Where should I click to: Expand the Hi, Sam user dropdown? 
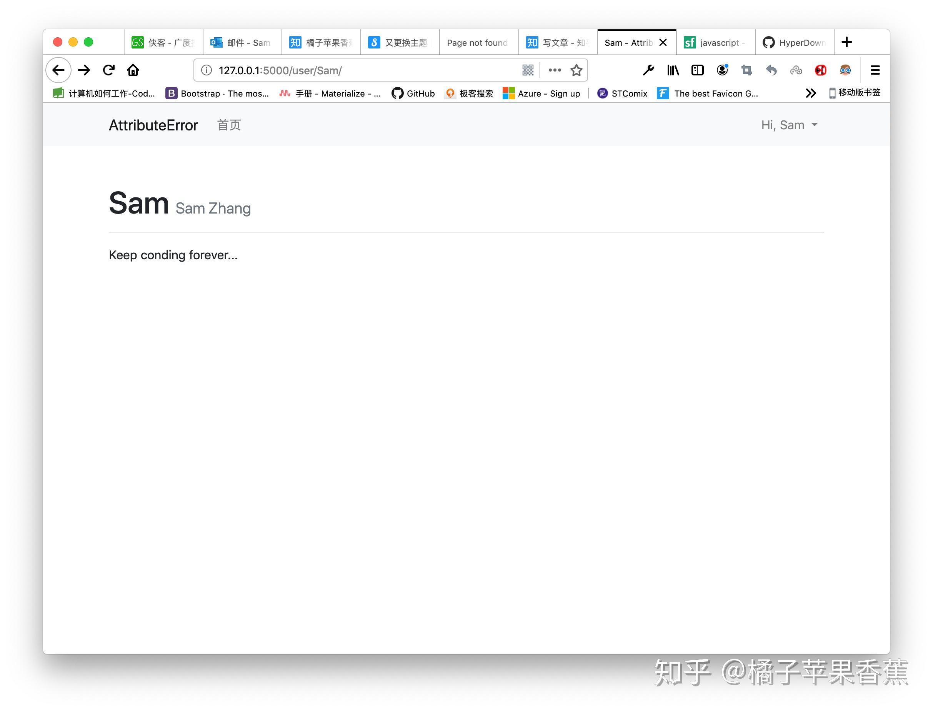(789, 125)
